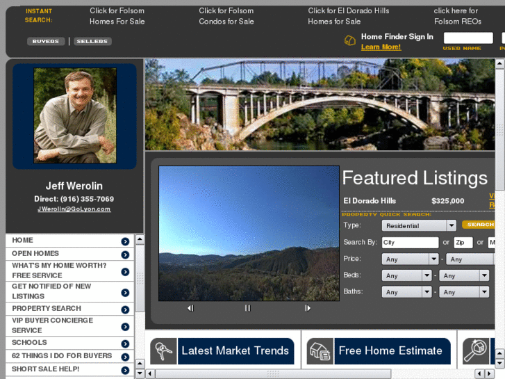Screen dimensions: 505x379
Task: Click horizontal scrollbar left arrow
Action: click(x=150, y=374)
